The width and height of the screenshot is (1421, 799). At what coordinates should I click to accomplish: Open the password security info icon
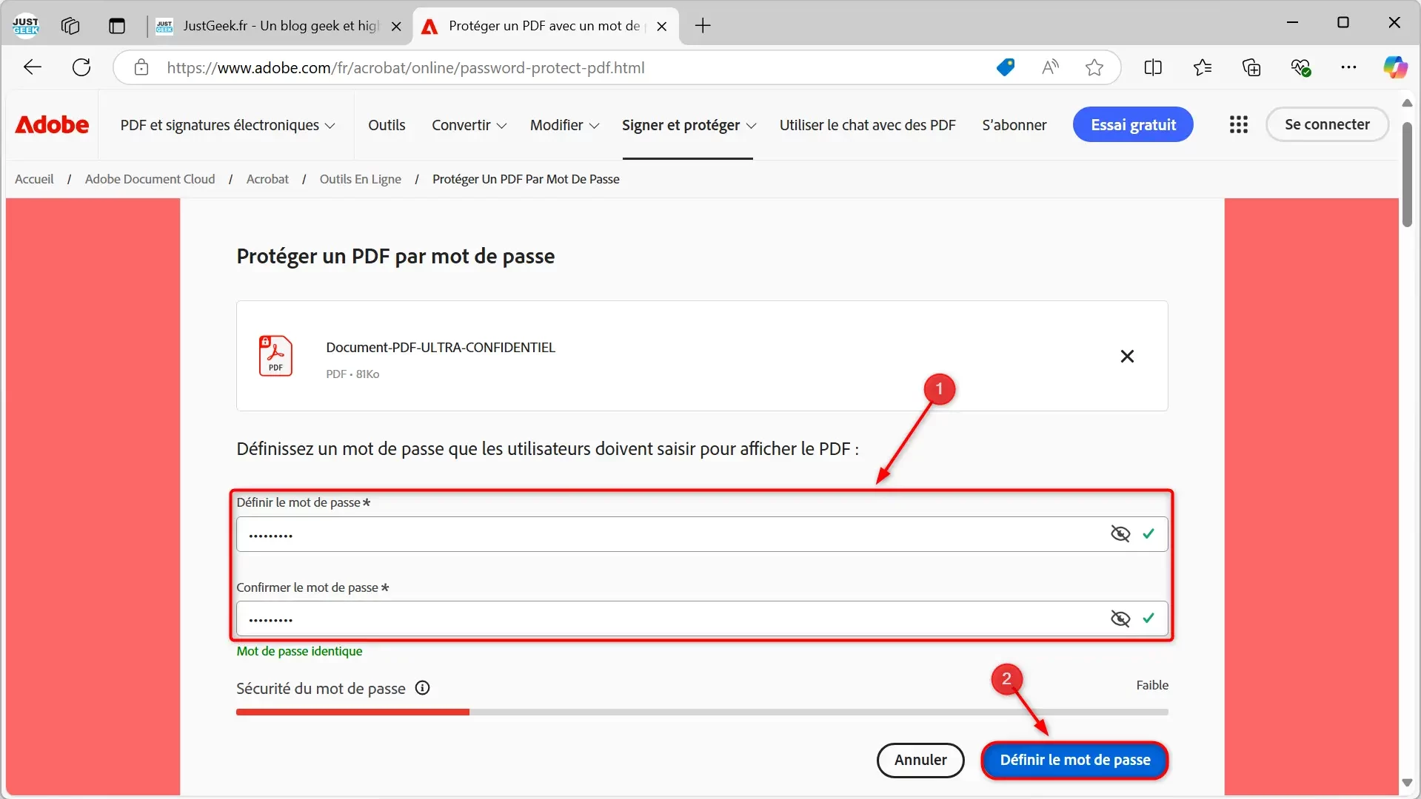click(422, 688)
